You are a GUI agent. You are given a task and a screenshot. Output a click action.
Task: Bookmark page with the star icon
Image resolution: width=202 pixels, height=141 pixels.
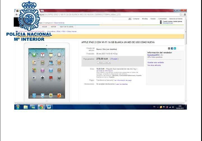[181, 15]
